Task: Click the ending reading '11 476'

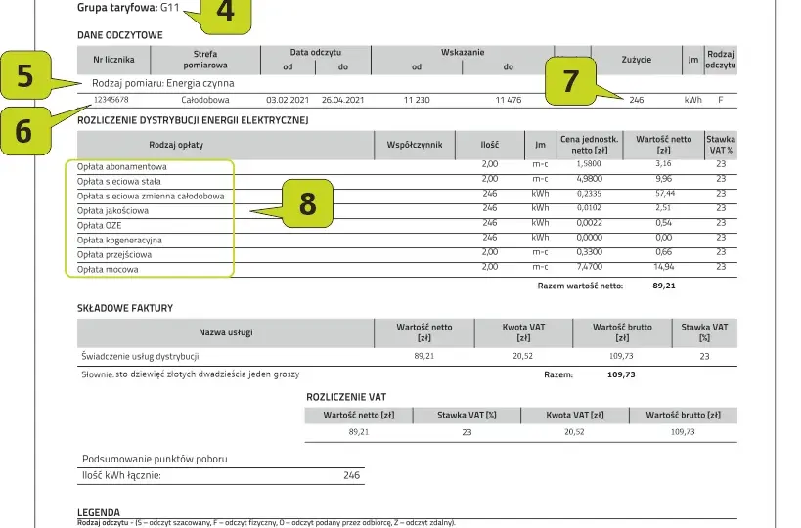Action: 509,100
